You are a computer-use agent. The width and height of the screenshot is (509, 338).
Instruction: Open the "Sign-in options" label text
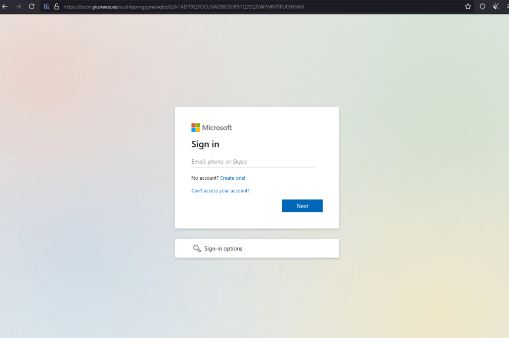223,248
